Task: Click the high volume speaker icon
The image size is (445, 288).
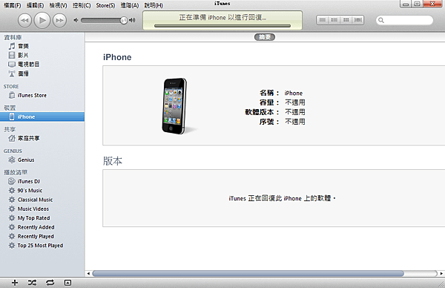Action: pos(132,20)
